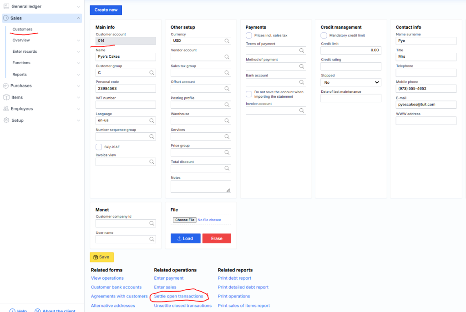Open the Settle open transactions link
Screen dimensions: 466x312
point(178,297)
